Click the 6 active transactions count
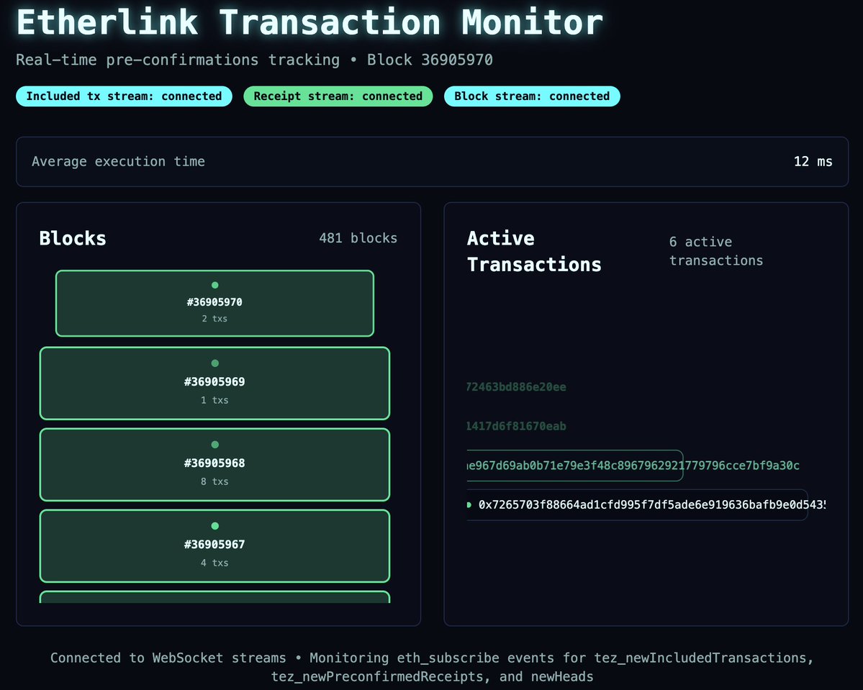The image size is (863, 690). 716,251
